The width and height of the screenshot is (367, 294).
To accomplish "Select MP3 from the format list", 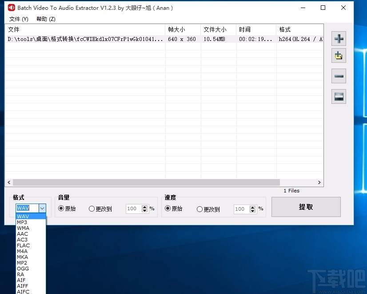I will pos(23,222).
